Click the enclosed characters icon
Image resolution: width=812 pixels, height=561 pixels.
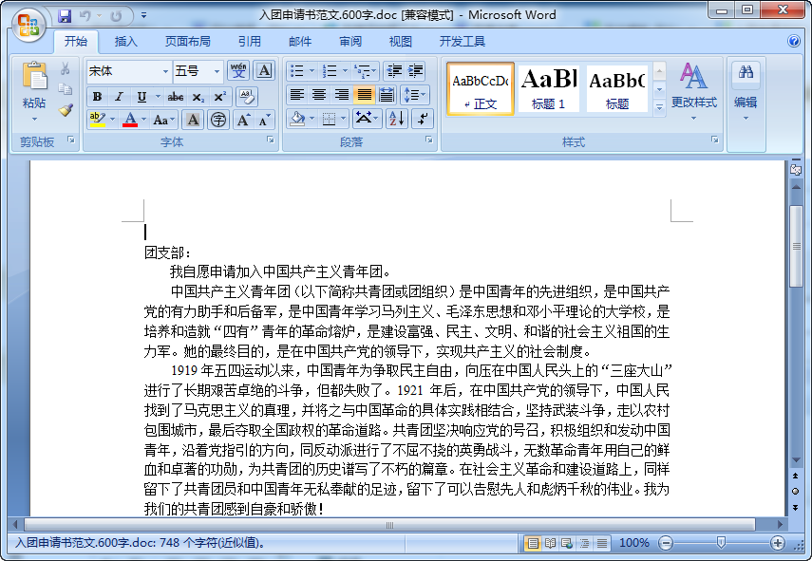pos(218,120)
